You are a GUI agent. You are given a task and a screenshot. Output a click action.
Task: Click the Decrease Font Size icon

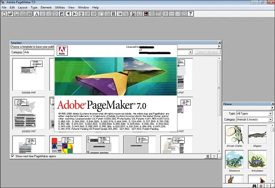click(49, 14)
